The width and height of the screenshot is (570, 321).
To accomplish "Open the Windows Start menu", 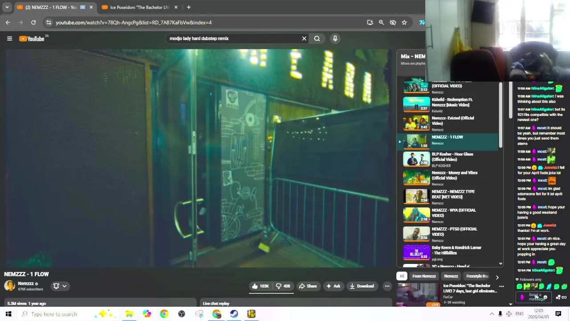I will point(8,314).
